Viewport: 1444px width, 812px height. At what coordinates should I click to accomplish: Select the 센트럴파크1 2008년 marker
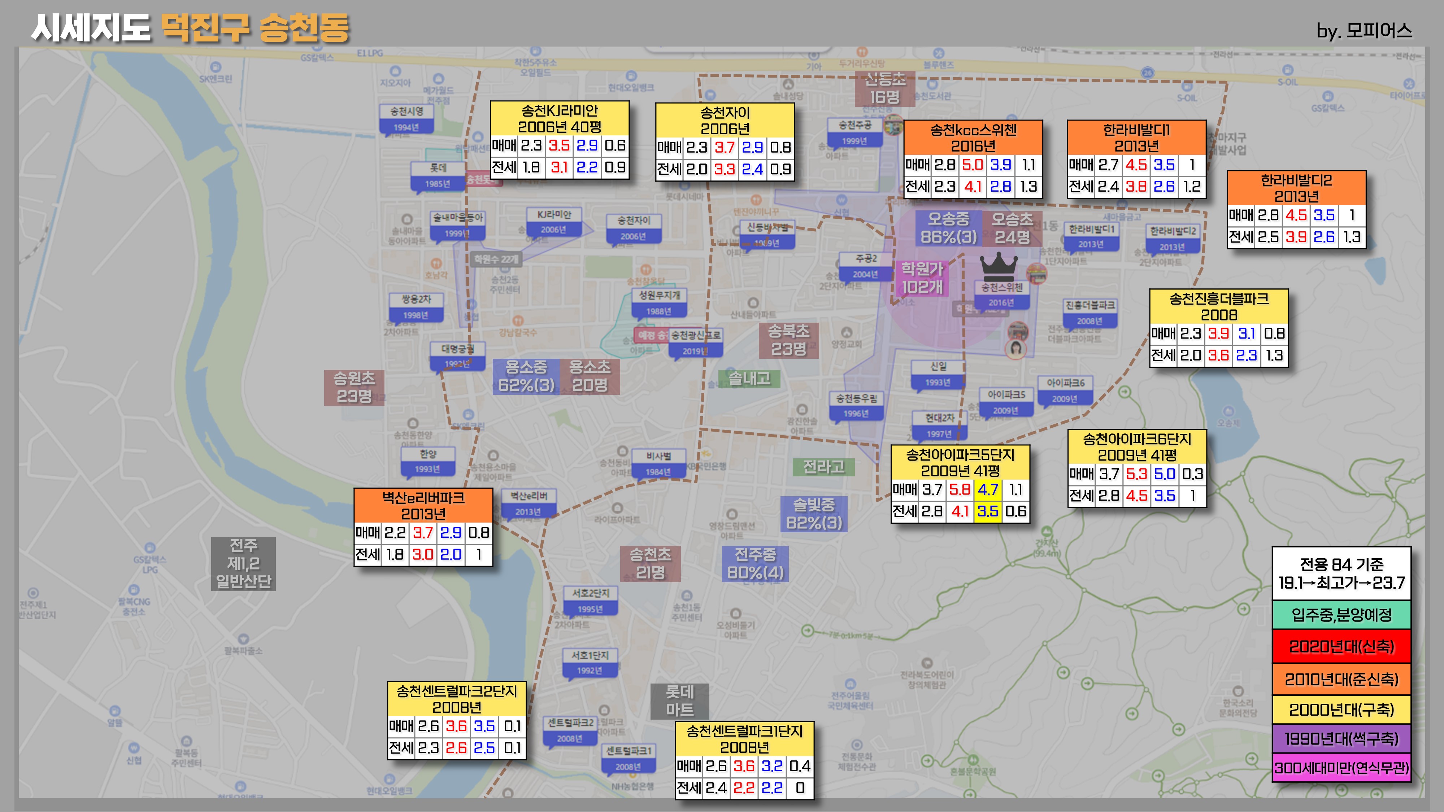tap(628, 758)
